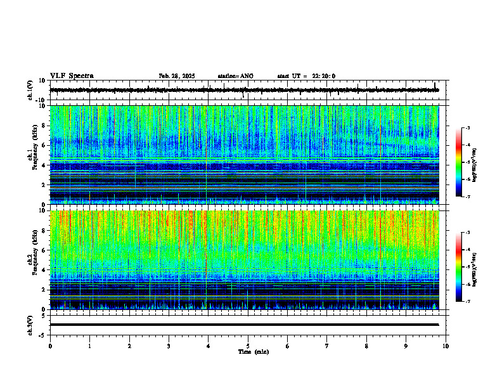502x388 pixels.
Task: Click the ch.1 color bar log(PSD) label
Action: click(x=475, y=165)
